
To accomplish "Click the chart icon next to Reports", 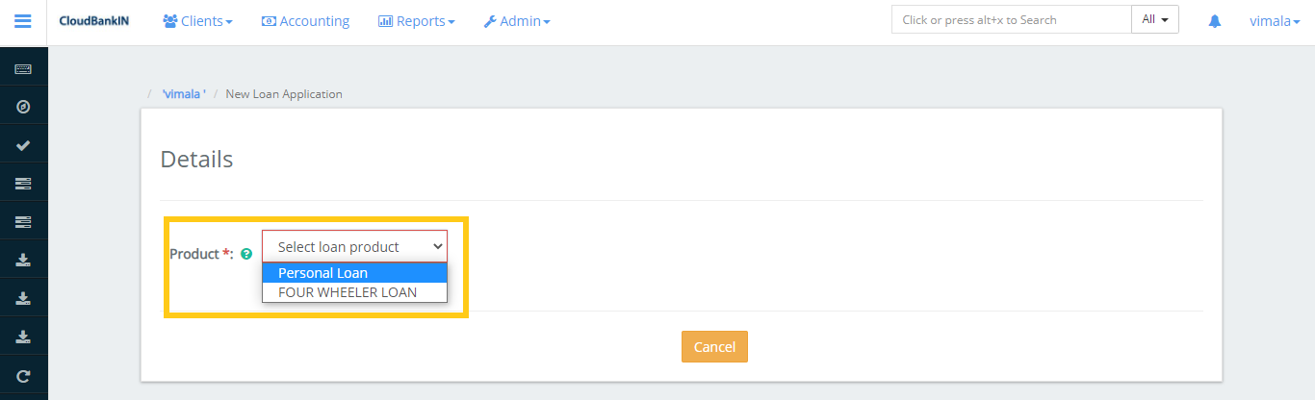I will (x=386, y=21).
